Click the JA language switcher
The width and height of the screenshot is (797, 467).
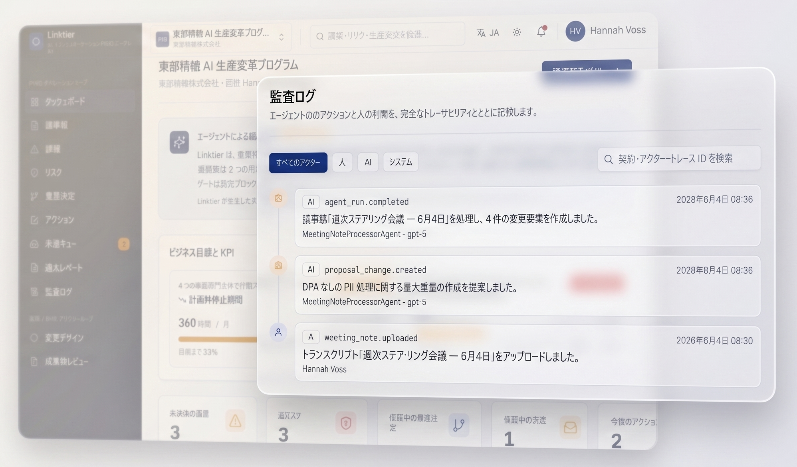(x=488, y=33)
